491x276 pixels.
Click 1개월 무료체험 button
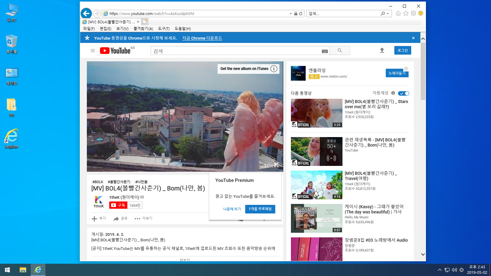(260, 209)
